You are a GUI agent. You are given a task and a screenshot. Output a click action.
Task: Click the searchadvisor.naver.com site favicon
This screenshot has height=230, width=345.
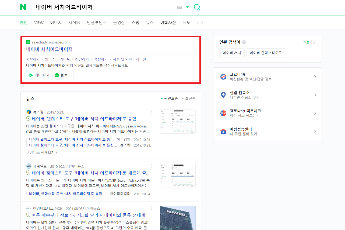tap(28, 42)
